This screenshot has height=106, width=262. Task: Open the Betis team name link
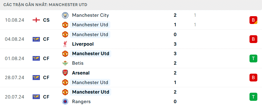coord(78,63)
